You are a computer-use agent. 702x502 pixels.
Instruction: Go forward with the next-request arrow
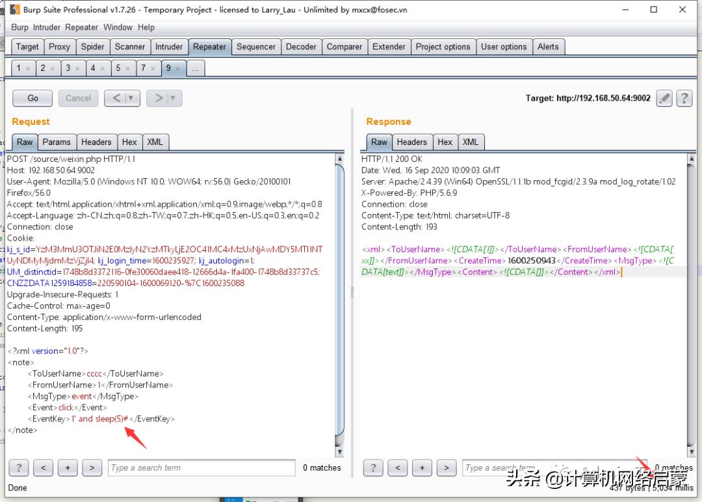158,98
